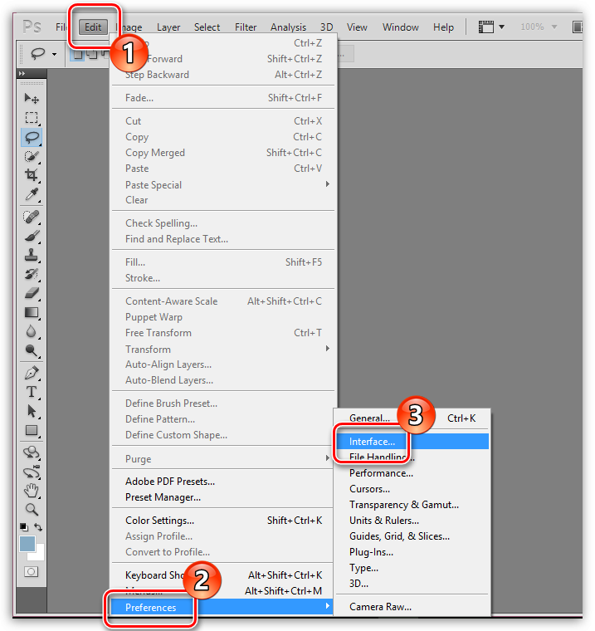
Task: Open the Lasso tool preset picker
Action: coord(54,54)
